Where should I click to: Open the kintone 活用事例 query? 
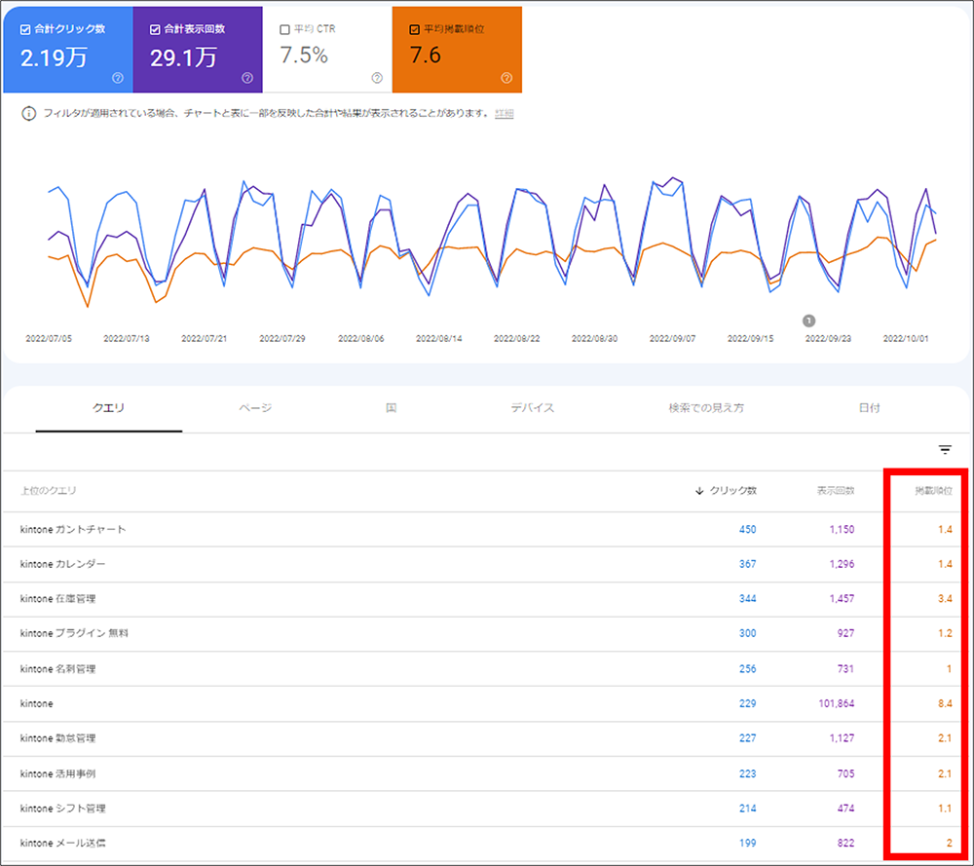tap(57, 774)
